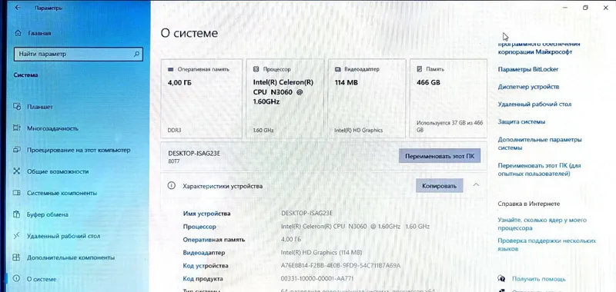Click DESKTOP-ISAG23E next to Имя устройства

[307, 213]
